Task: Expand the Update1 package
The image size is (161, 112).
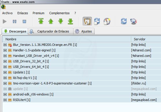Action: (x=5, y=72)
